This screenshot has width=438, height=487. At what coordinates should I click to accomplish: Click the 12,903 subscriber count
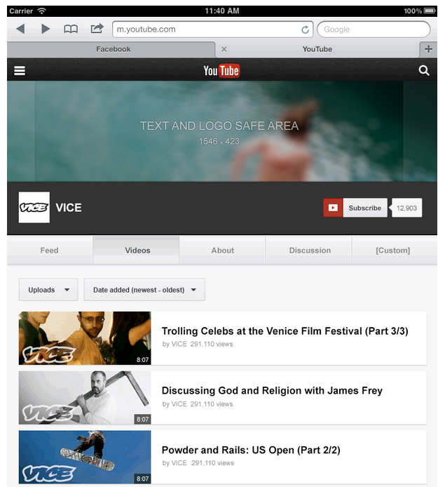(x=406, y=208)
